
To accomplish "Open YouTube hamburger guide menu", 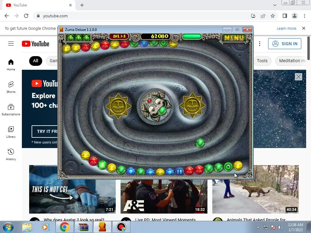I will tap(11, 44).
